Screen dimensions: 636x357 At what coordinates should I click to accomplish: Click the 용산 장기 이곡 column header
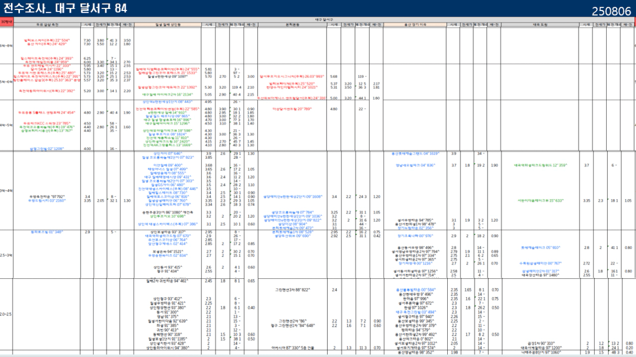point(416,25)
